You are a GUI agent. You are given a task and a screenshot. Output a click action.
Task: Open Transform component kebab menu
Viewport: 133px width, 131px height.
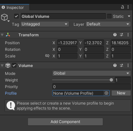click(x=128, y=35)
